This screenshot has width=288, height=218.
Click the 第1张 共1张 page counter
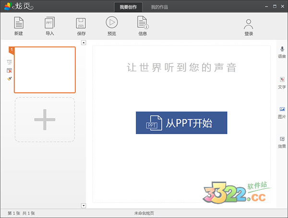click(21, 213)
